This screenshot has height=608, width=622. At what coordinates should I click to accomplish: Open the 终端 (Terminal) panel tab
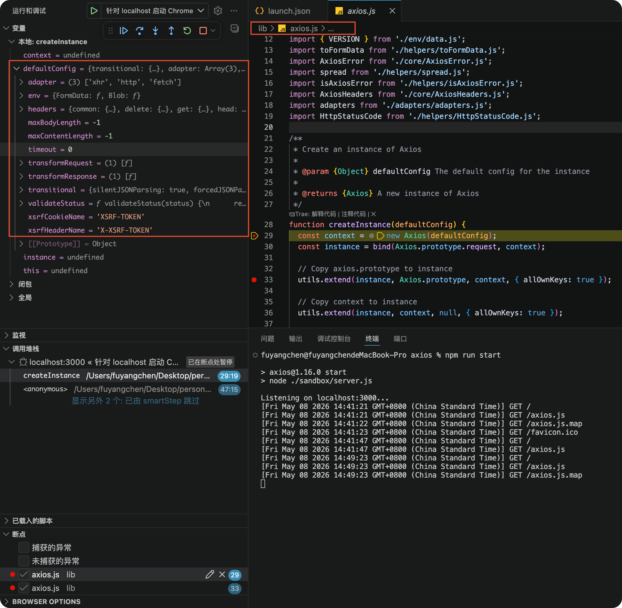click(372, 339)
